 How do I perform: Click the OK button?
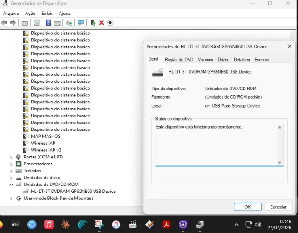pos(248,207)
